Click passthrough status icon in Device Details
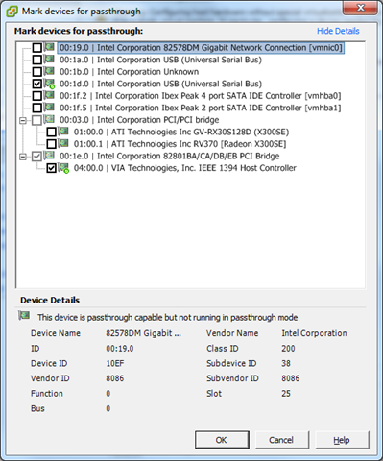The width and height of the screenshot is (383, 461). pyautogui.click(x=24, y=316)
